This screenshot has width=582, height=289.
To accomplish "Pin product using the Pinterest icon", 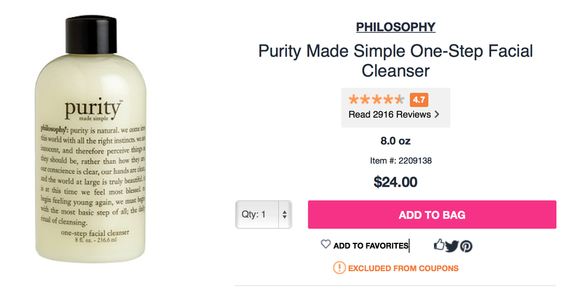I will (x=466, y=246).
